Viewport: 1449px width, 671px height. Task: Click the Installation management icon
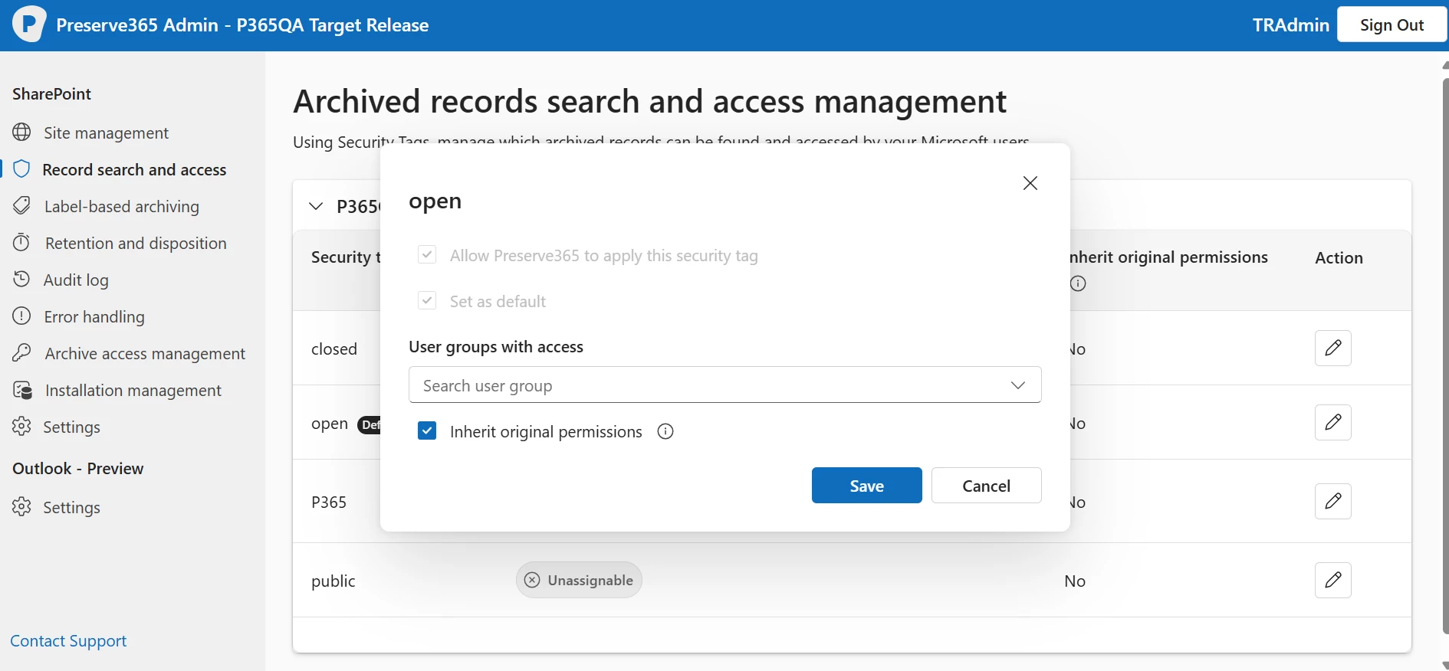pyautogui.click(x=22, y=390)
